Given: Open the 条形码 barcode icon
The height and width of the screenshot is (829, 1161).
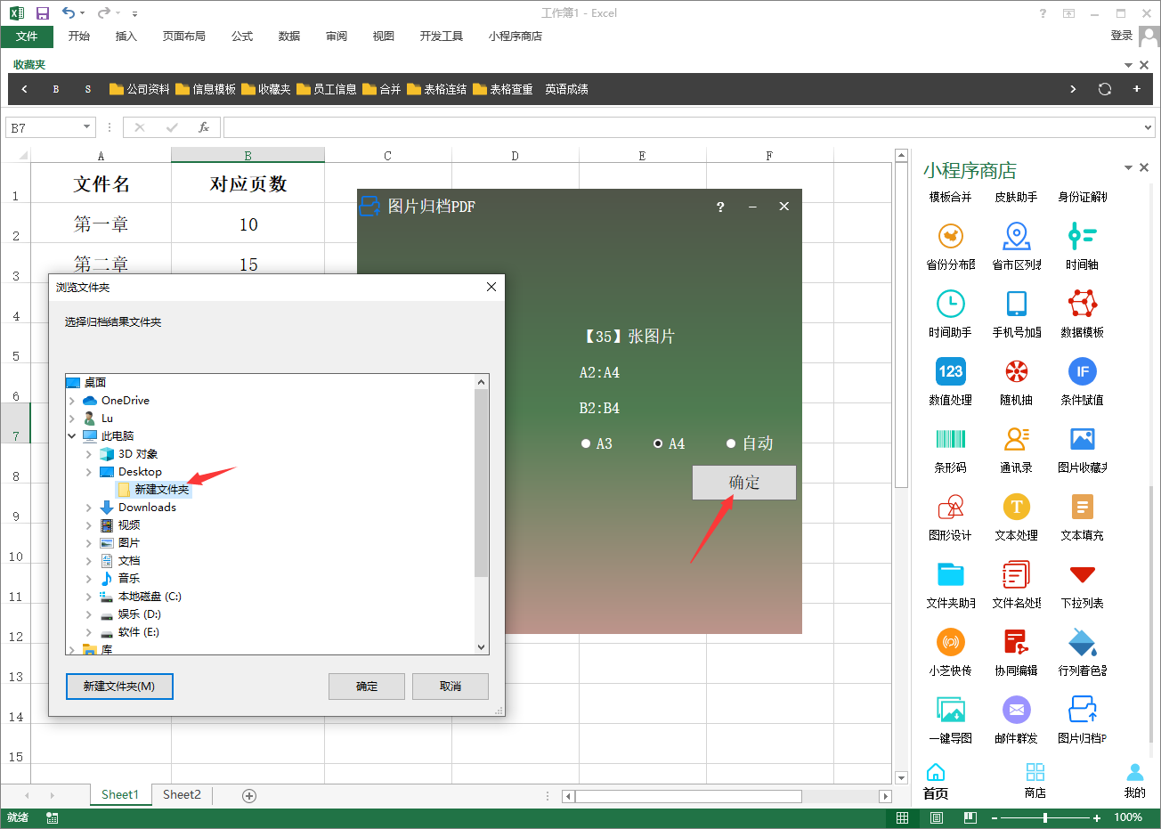Looking at the screenshot, I should coord(951,439).
